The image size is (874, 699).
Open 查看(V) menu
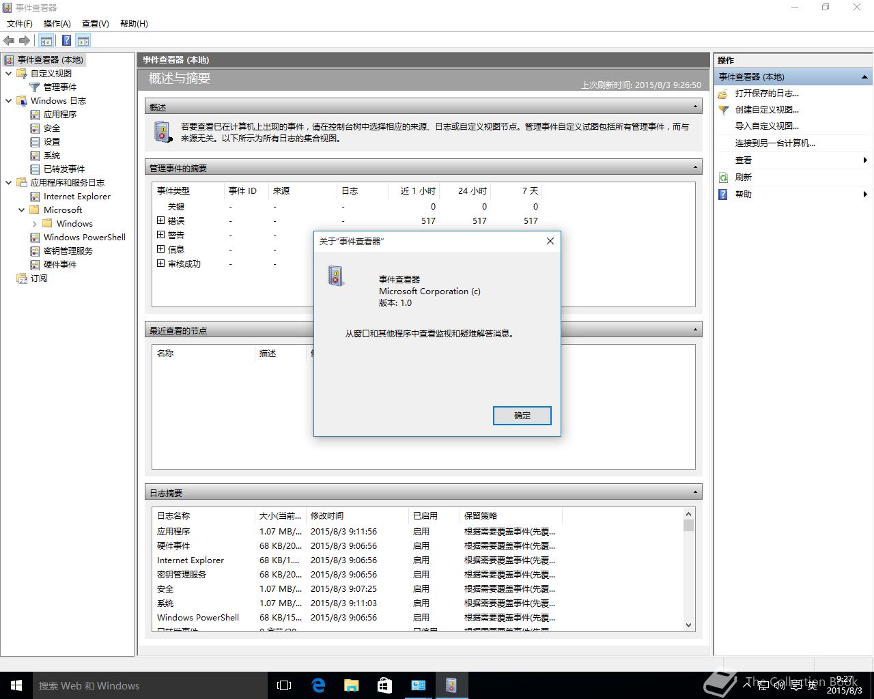pyautogui.click(x=96, y=23)
